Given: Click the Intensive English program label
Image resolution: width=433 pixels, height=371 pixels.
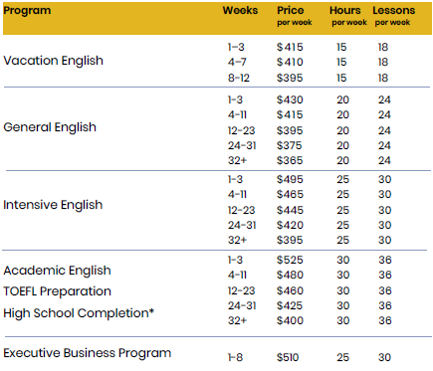Looking at the screenshot, I should coord(53,205).
